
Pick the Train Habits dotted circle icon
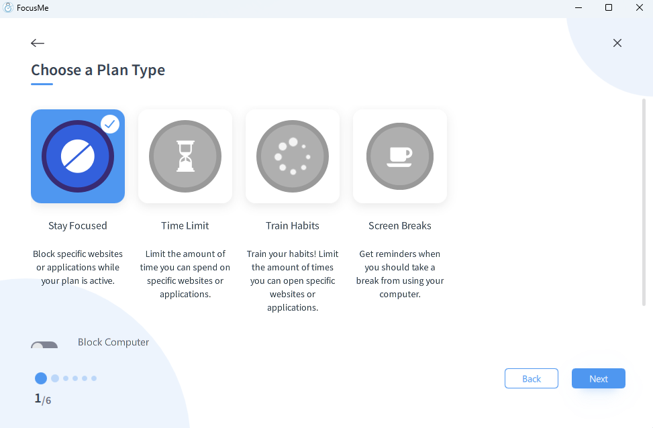[x=293, y=156]
